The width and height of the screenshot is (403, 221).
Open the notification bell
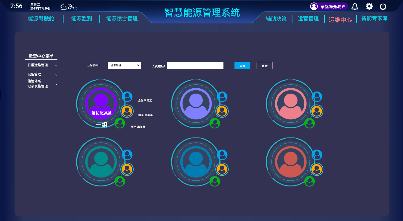(x=355, y=6)
